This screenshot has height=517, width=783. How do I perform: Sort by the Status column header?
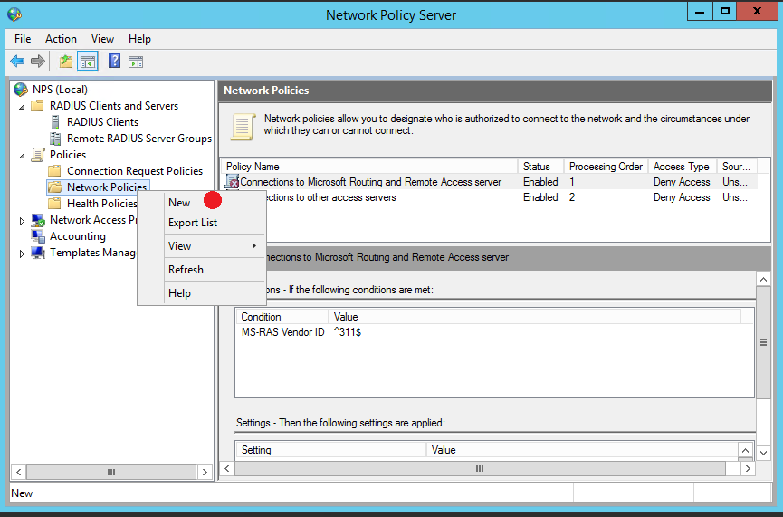pos(540,167)
